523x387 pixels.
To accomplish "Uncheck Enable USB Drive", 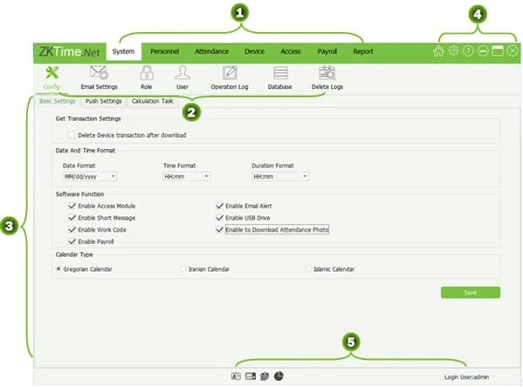I will 219,218.
